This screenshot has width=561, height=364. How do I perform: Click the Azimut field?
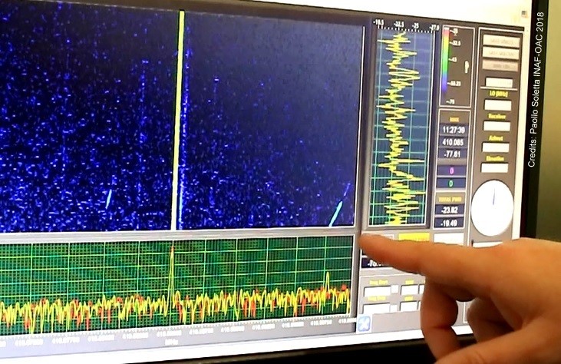[x=496, y=147]
